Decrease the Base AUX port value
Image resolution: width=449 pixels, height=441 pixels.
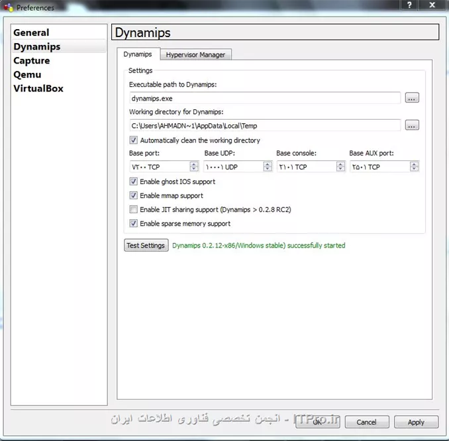[414, 169]
